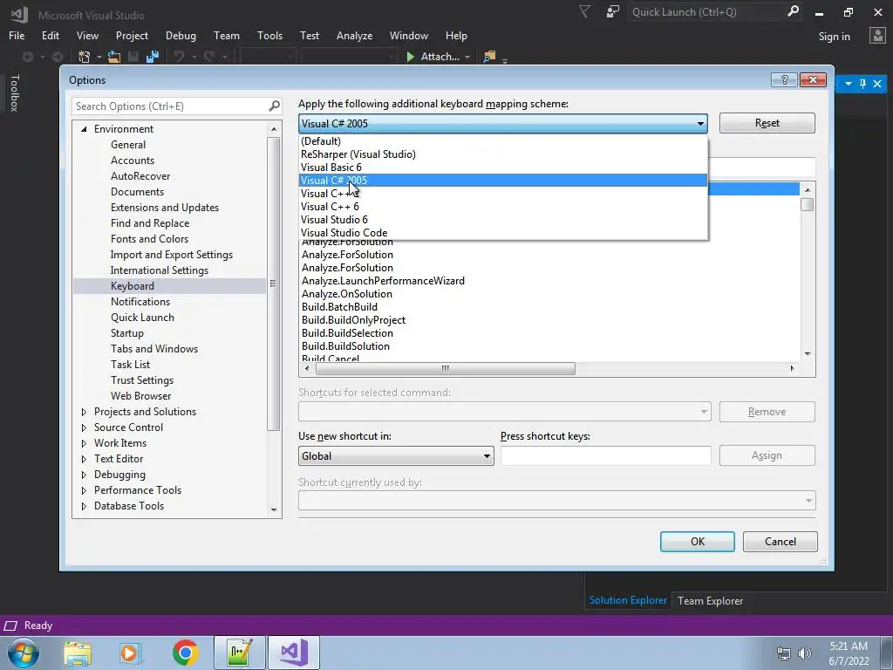Click the Search Options magnifier icon
893x670 pixels.
click(x=274, y=106)
